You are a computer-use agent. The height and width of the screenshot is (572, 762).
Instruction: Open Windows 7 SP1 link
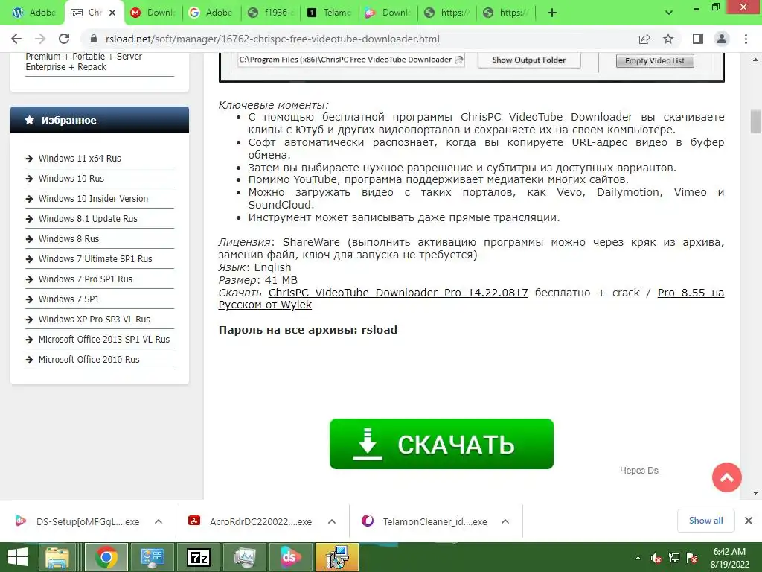[x=68, y=299]
